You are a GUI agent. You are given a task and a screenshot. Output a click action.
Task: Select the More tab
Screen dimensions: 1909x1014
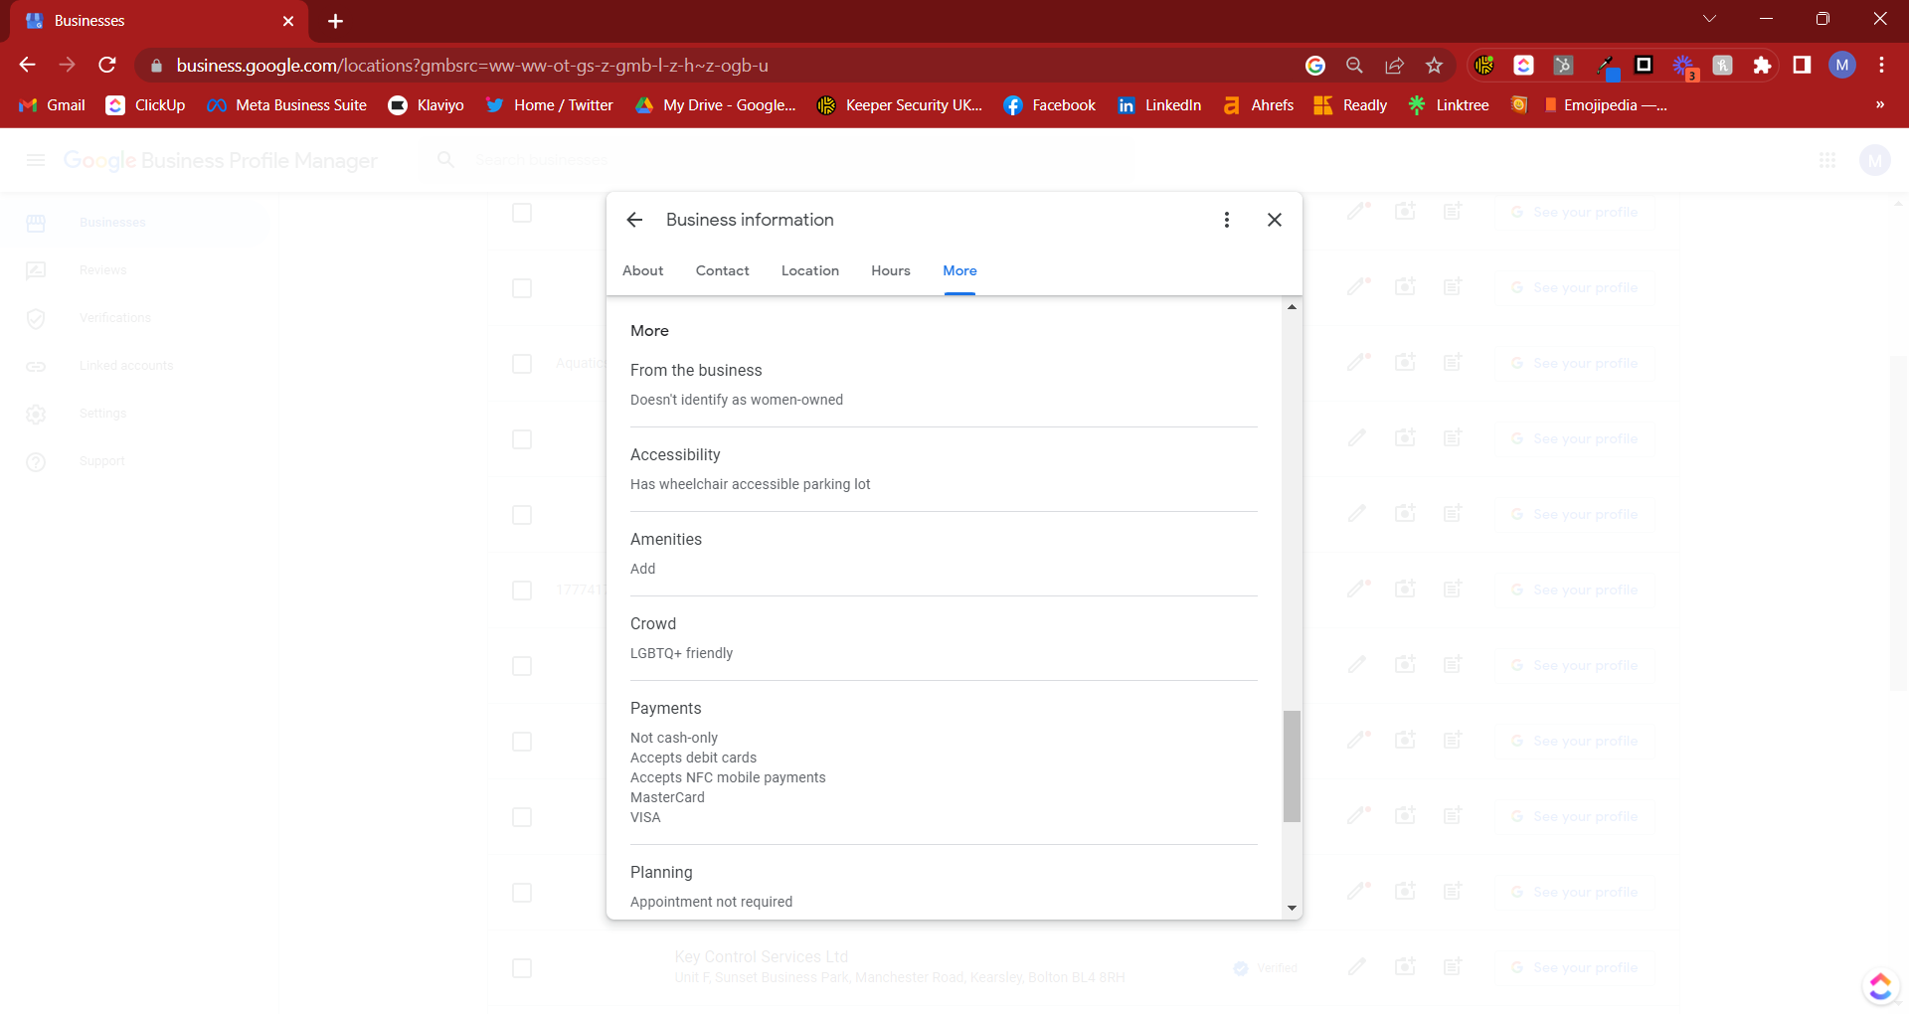pos(959,270)
